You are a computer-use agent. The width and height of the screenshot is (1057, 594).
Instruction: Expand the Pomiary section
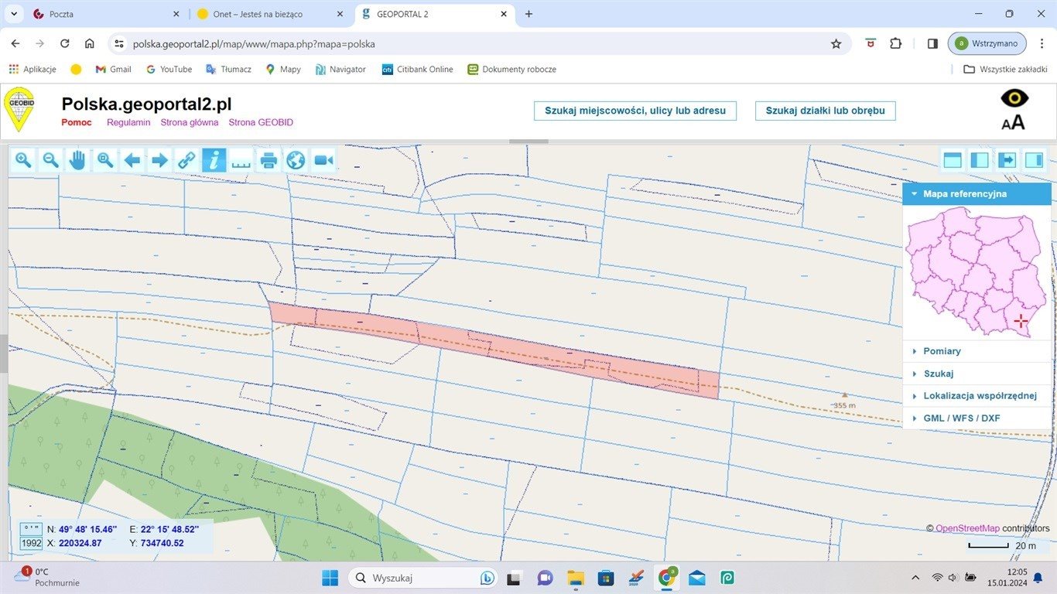point(942,351)
